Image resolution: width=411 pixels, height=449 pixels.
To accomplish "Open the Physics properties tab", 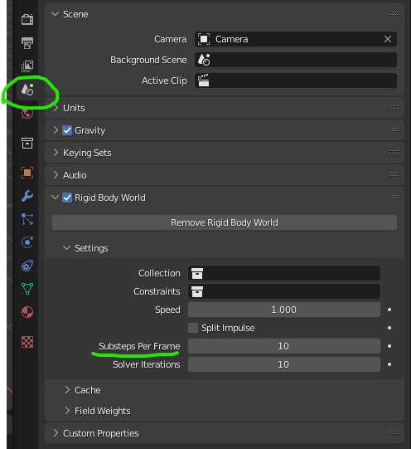I will [27, 242].
